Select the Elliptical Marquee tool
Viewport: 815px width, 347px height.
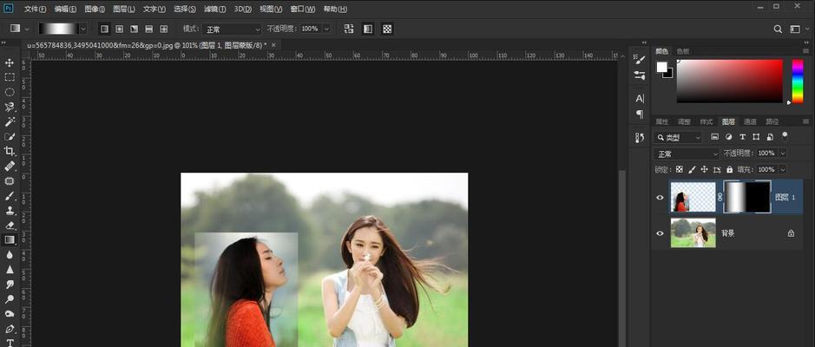[x=10, y=92]
